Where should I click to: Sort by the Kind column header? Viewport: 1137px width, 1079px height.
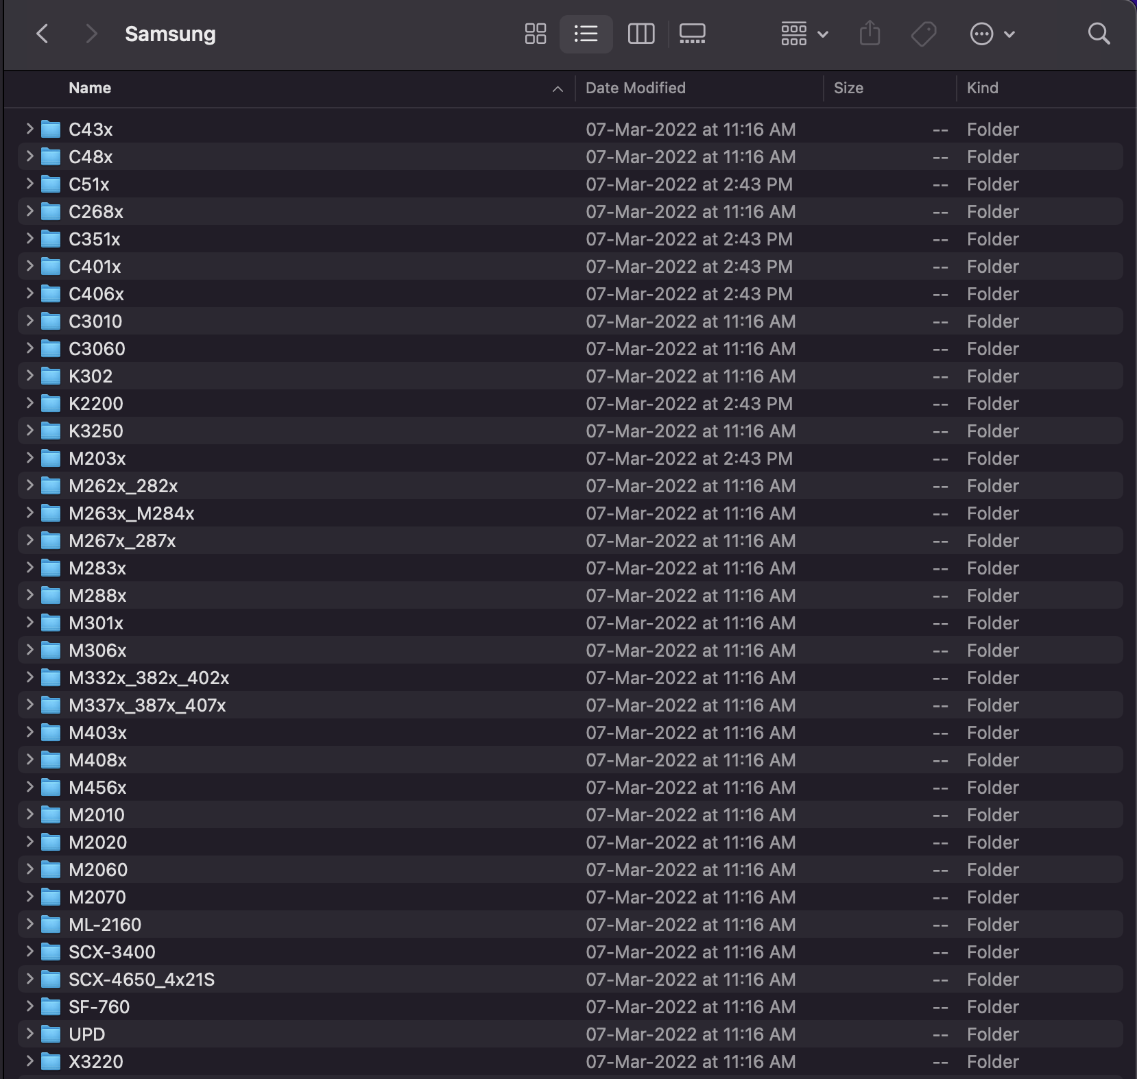tap(983, 88)
